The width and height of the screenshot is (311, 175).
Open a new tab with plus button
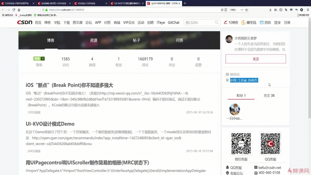tap(185, 3)
